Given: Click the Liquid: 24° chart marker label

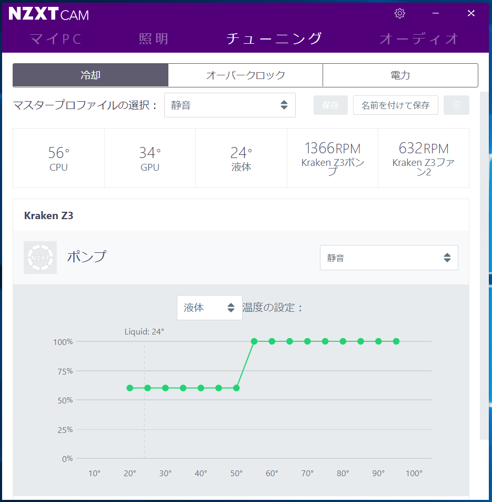Looking at the screenshot, I should 144,332.
